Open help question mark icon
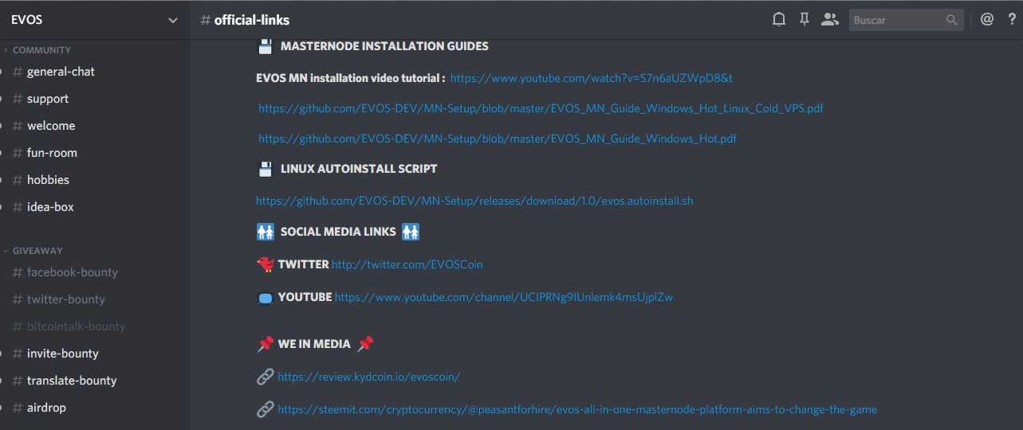This screenshot has height=430, width=1023. (x=1012, y=20)
